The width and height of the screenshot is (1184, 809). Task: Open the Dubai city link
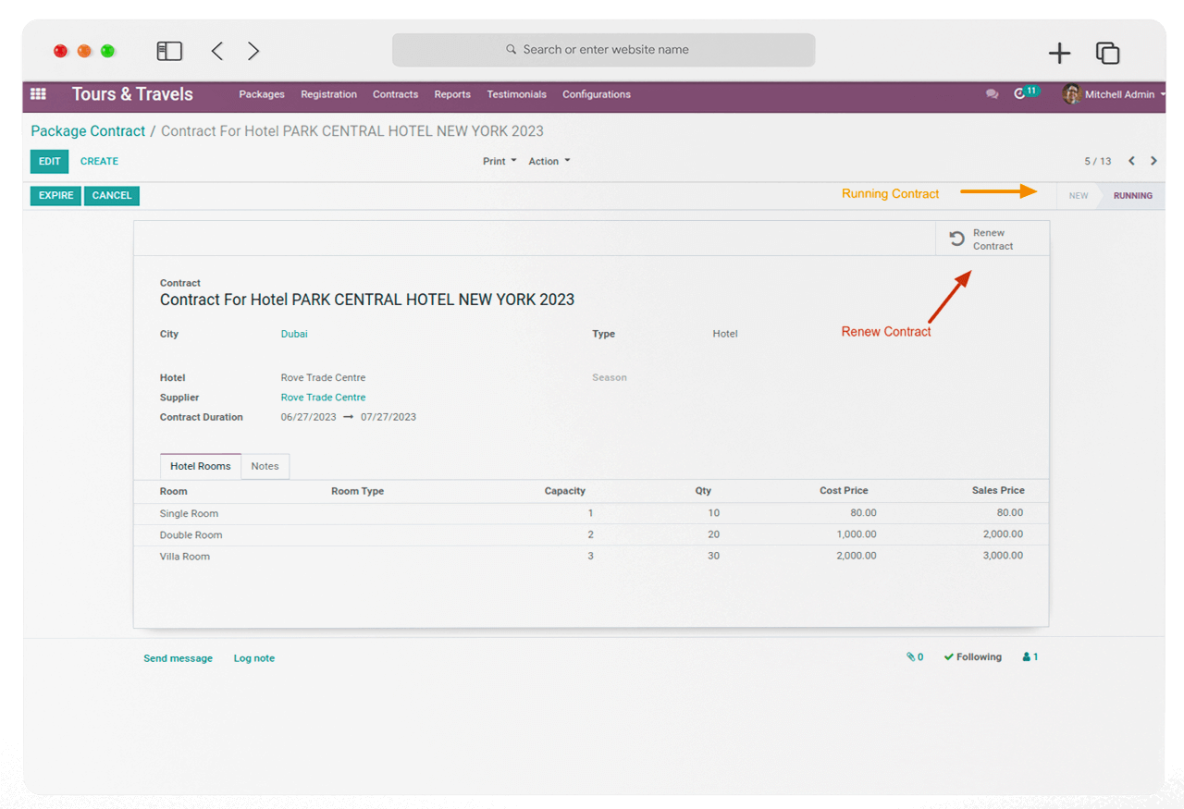(294, 334)
